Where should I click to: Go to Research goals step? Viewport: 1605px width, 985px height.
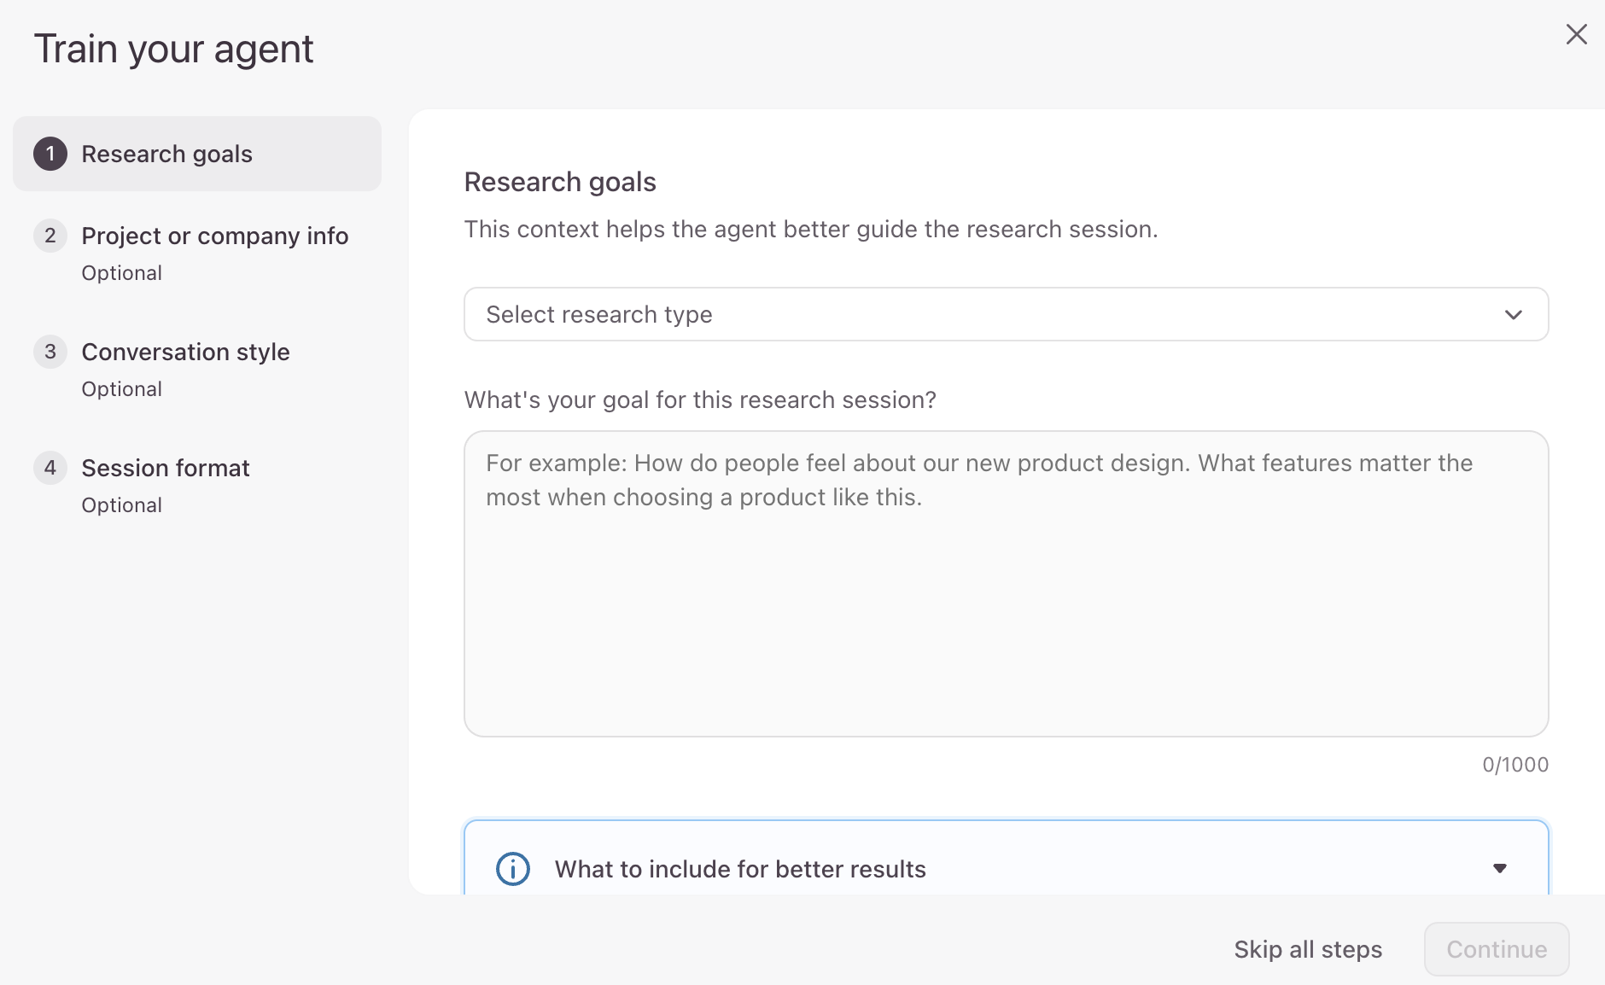click(x=197, y=154)
